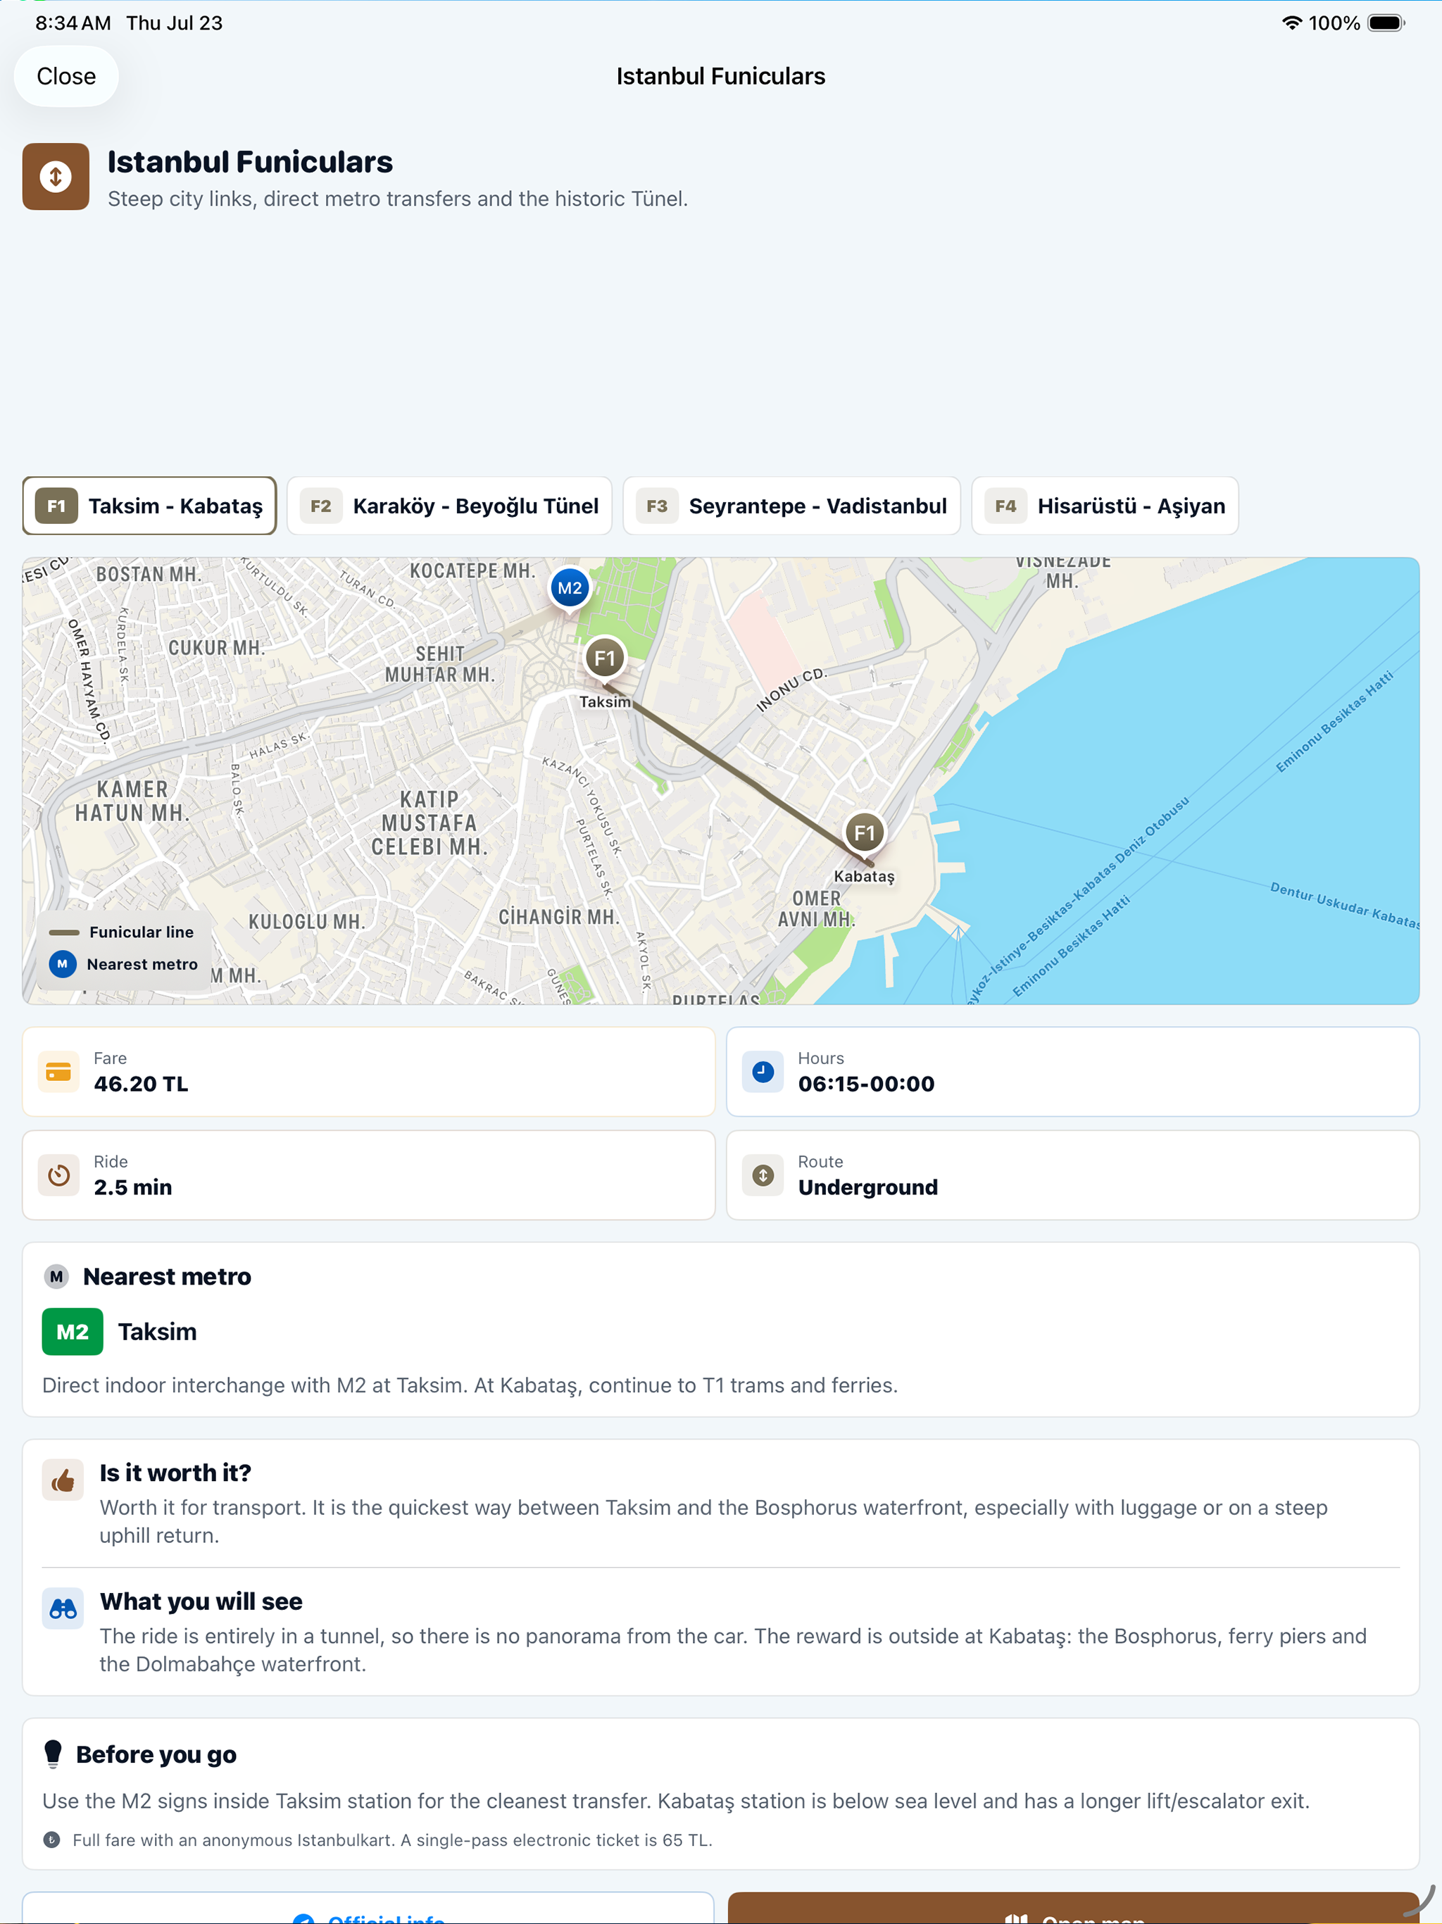Screen dimensions: 1442x1924
Task: Click the "Taksim" nearest metro name
Action: (x=158, y=1332)
